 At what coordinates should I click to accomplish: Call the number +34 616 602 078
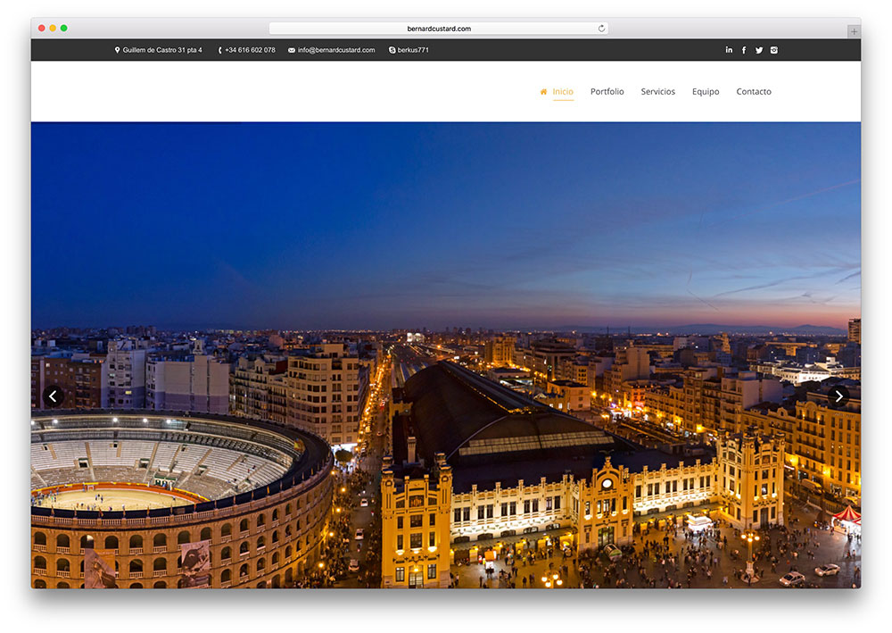[252, 50]
